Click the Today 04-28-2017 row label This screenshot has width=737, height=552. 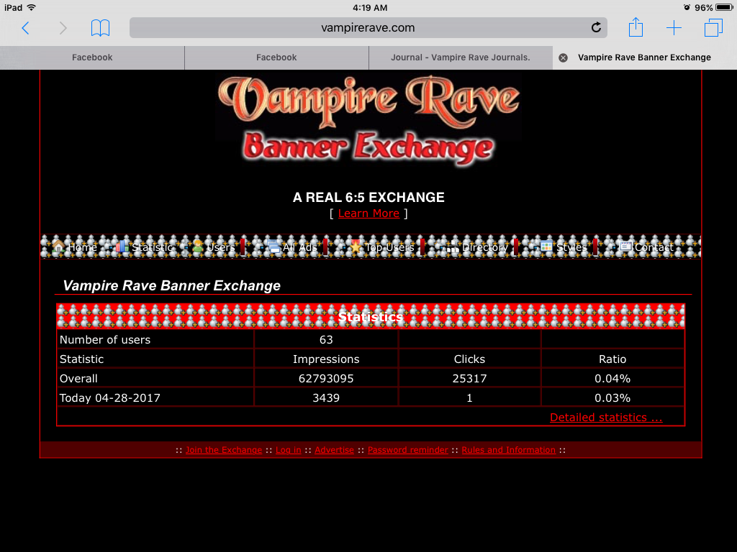pos(109,398)
